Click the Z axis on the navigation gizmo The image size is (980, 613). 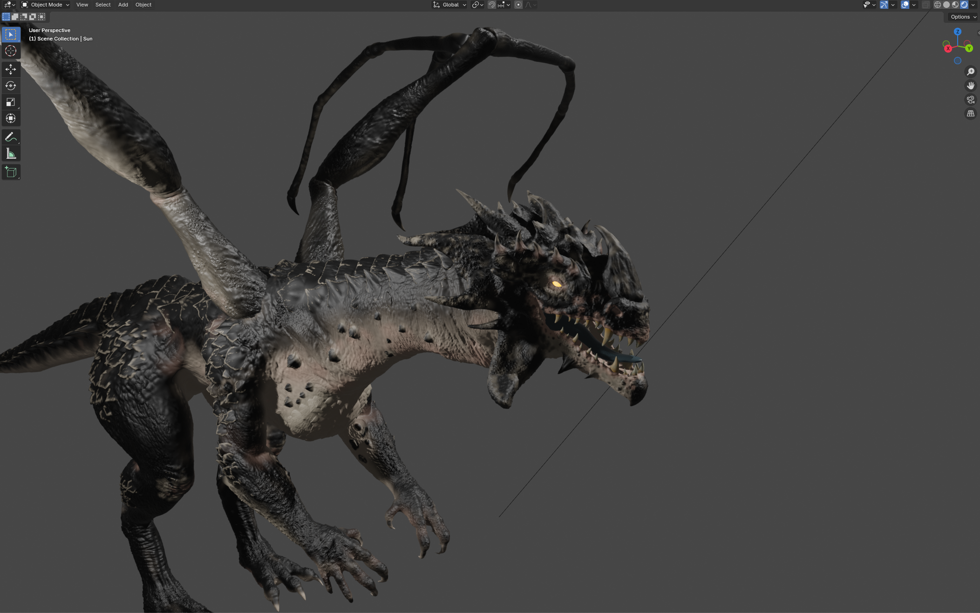coord(958,32)
